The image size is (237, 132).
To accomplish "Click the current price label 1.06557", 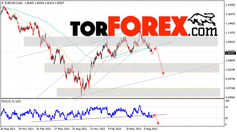I will click(230, 53).
